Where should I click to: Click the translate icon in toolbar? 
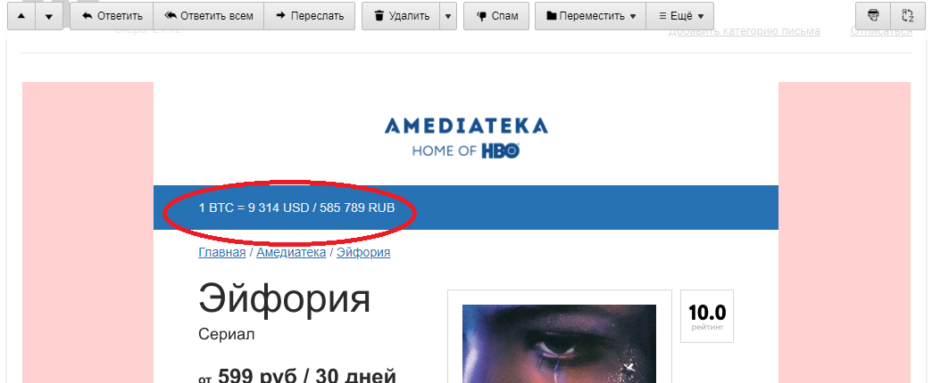tap(907, 16)
